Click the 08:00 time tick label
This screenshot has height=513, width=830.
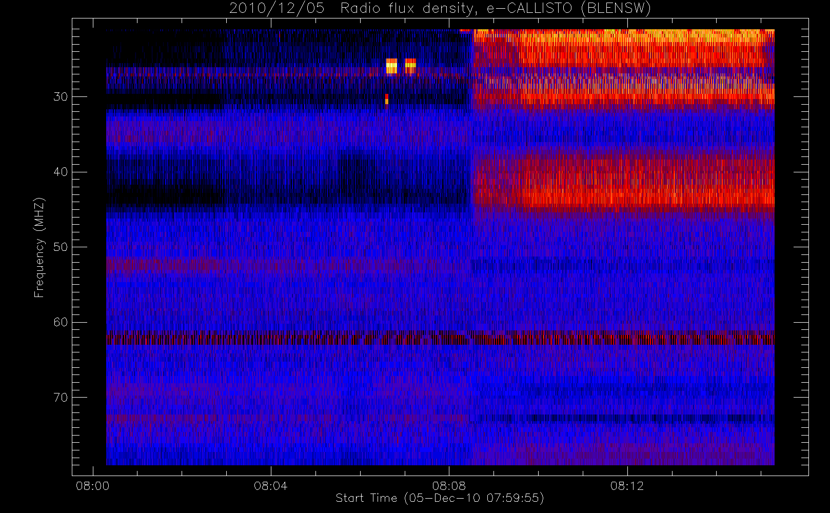coord(92,486)
